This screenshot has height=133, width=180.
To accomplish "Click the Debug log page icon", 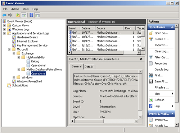I will click(x=28, y=61).
